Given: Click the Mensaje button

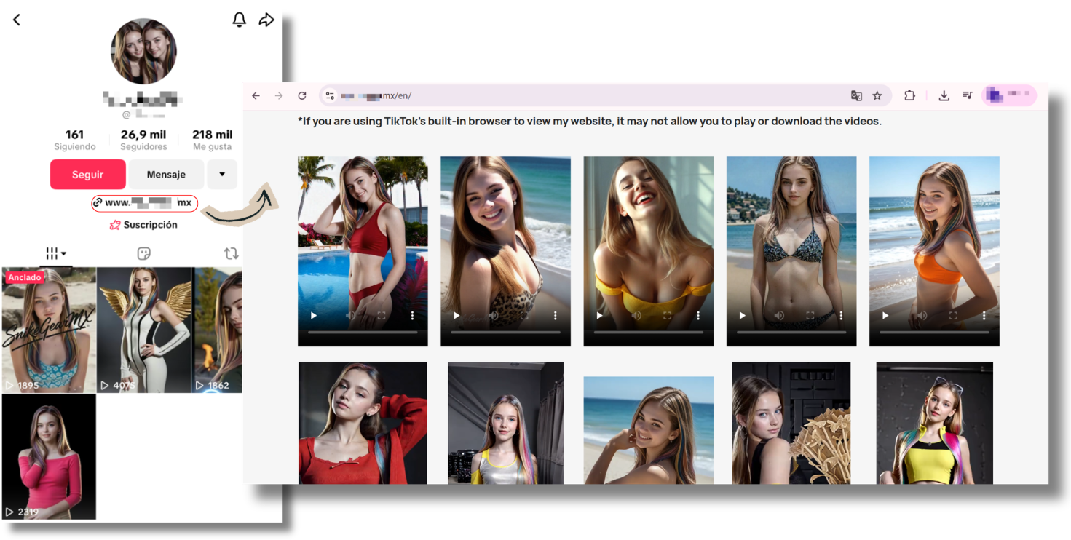Looking at the screenshot, I should coord(166,175).
